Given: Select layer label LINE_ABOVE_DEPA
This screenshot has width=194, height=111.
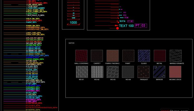Looking at the screenshot, I should (x=35, y=5).
